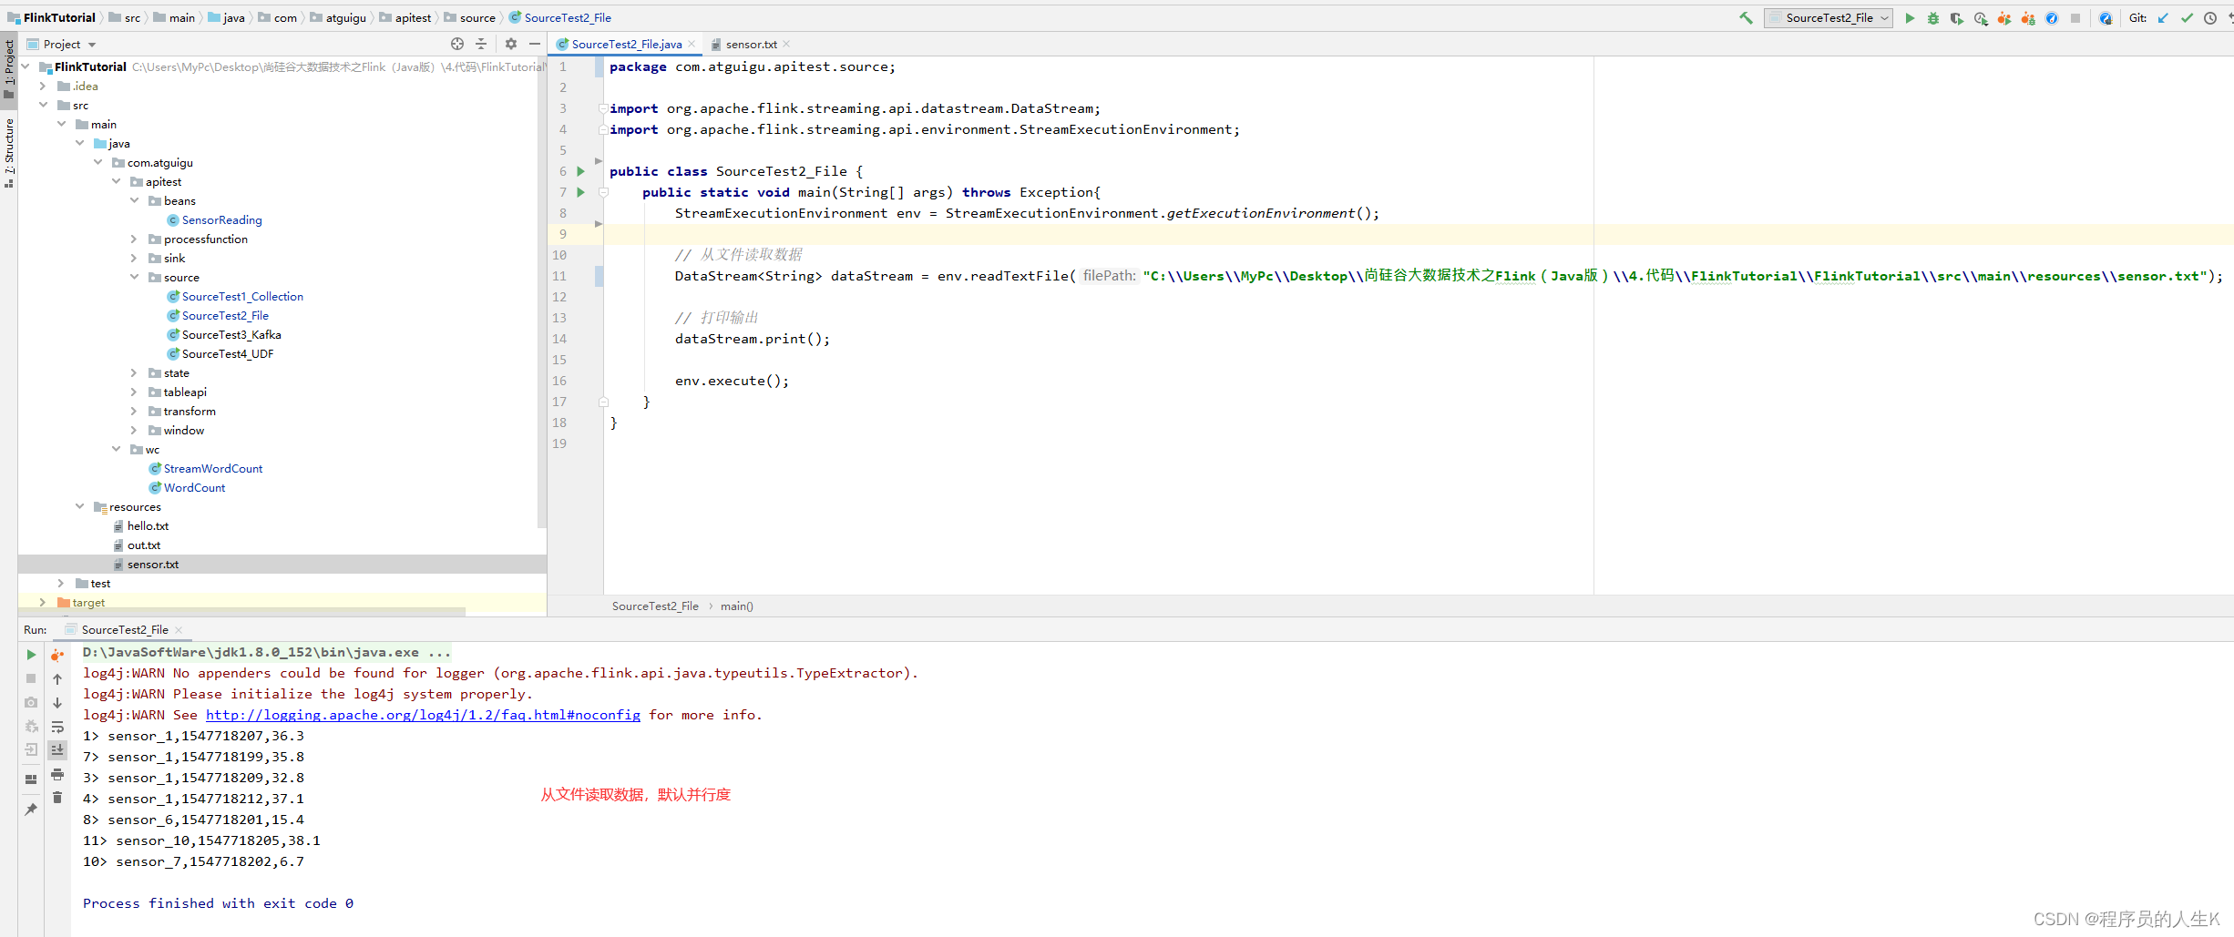Pin the Run tab with the pin icon
Image resolution: width=2234 pixels, height=937 pixels.
point(31,809)
